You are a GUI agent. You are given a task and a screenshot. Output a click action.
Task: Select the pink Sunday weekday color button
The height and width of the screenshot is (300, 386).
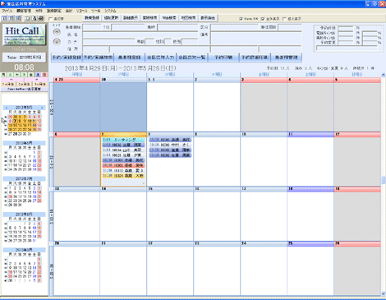(x=45, y=75)
